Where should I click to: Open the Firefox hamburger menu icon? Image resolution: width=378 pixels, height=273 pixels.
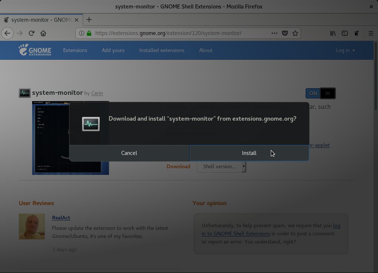click(x=371, y=33)
